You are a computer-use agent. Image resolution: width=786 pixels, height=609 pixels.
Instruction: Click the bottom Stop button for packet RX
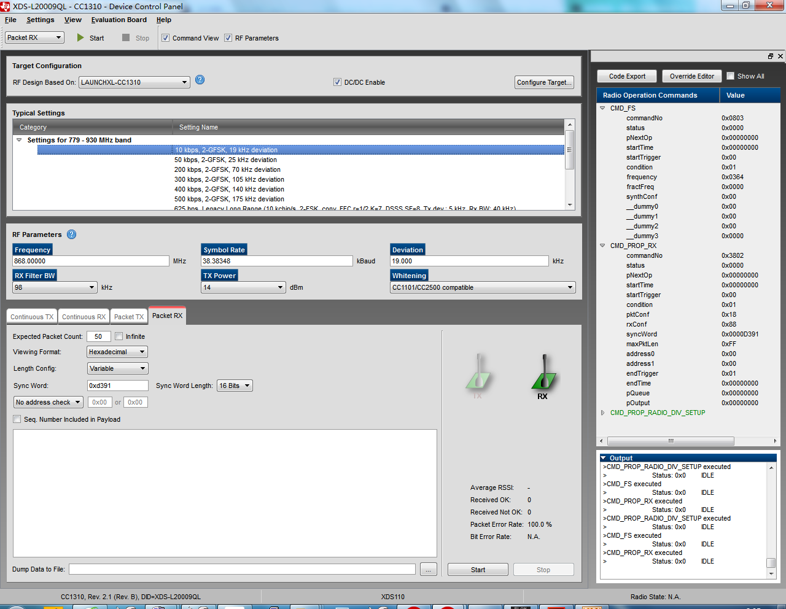tap(543, 570)
